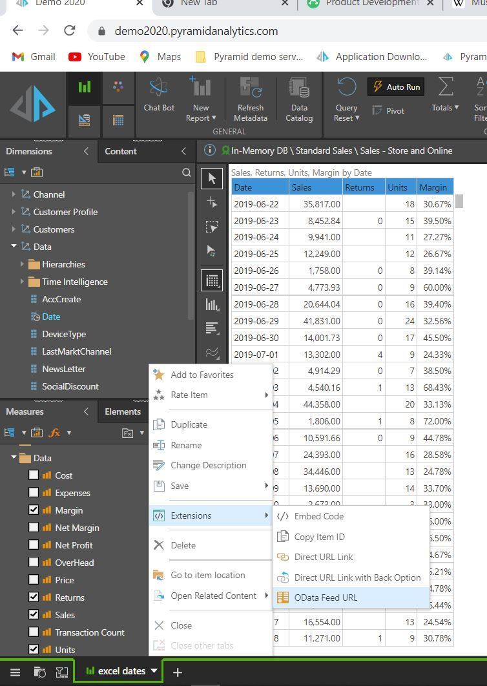
Task: Open the Maps bookmark
Action: pyautogui.click(x=160, y=57)
